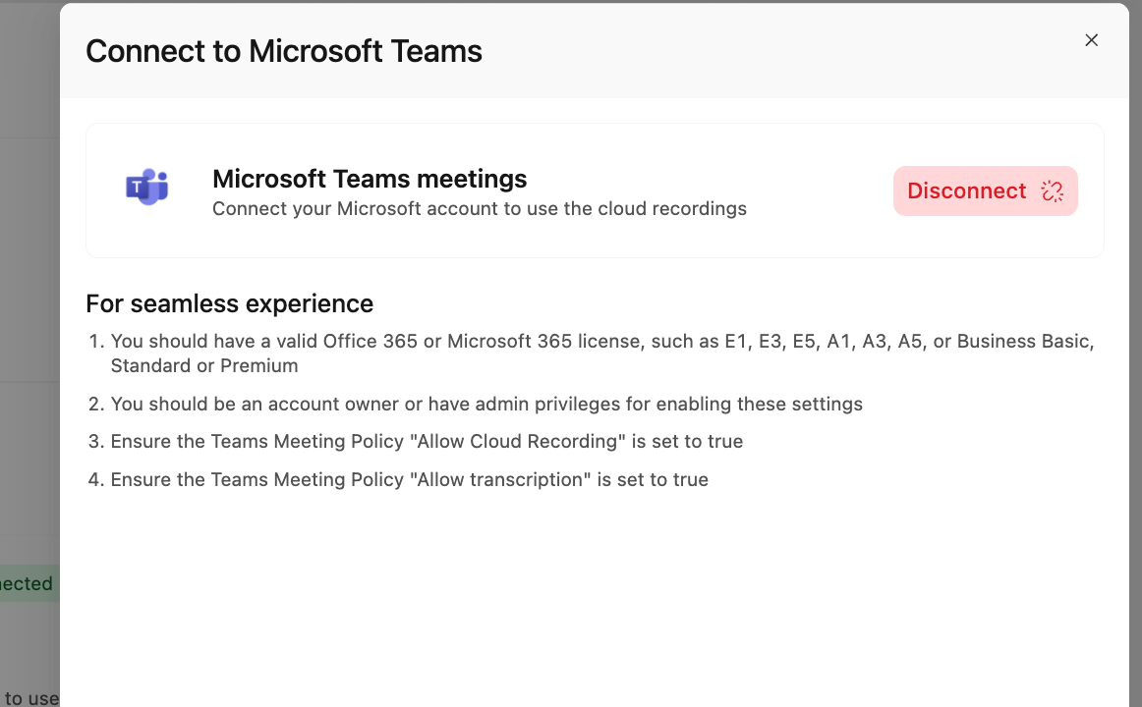Click the "Allow Cloud Recording" policy item
This screenshot has width=1142, height=707.
415,442
